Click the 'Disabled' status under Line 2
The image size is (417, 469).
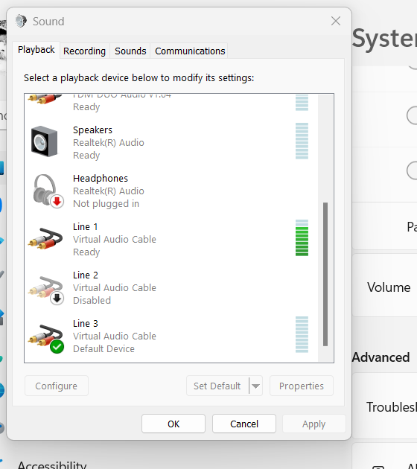coord(92,300)
